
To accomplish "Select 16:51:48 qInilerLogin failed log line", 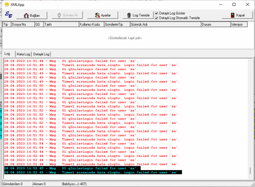I will click(71, 61).
